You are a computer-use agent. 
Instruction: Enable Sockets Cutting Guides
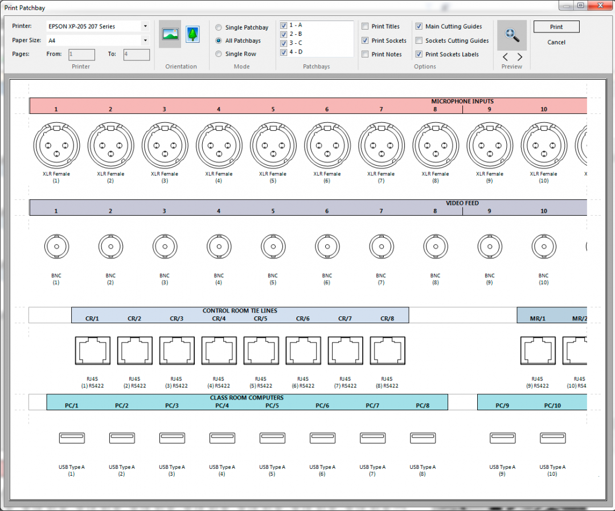pos(419,40)
